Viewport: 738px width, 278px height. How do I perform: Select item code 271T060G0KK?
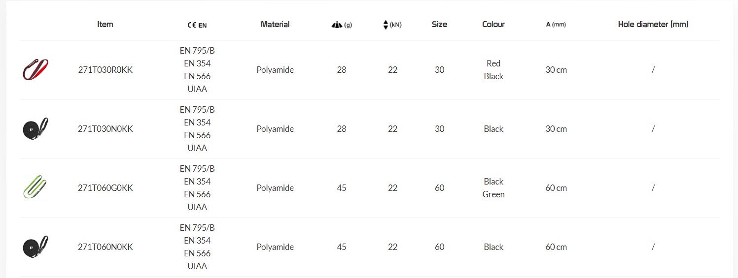point(105,188)
